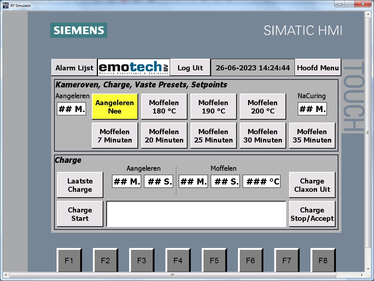Image resolution: width=374 pixels, height=281 pixels.
Task: Click the NaCuring minutes input field
Action: (x=312, y=109)
